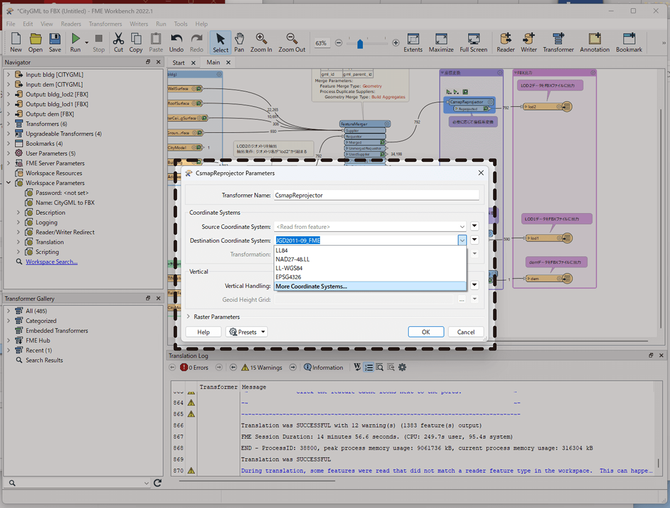Select LL84 from coordinate system list
The height and width of the screenshot is (508, 670).
pos(370,250)
